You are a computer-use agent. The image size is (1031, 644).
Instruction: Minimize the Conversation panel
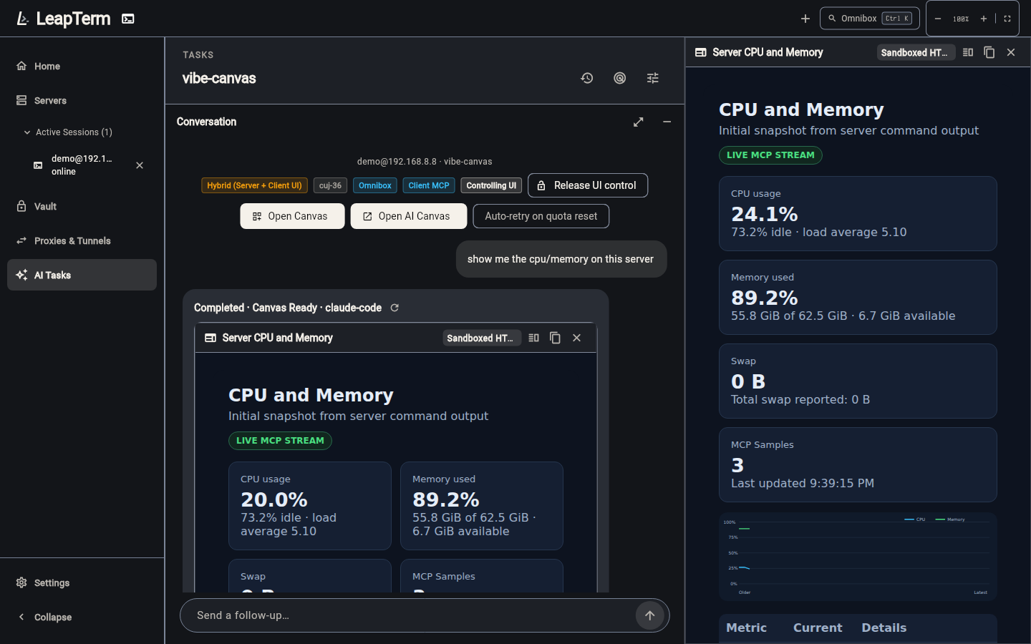tap(667, 122)
